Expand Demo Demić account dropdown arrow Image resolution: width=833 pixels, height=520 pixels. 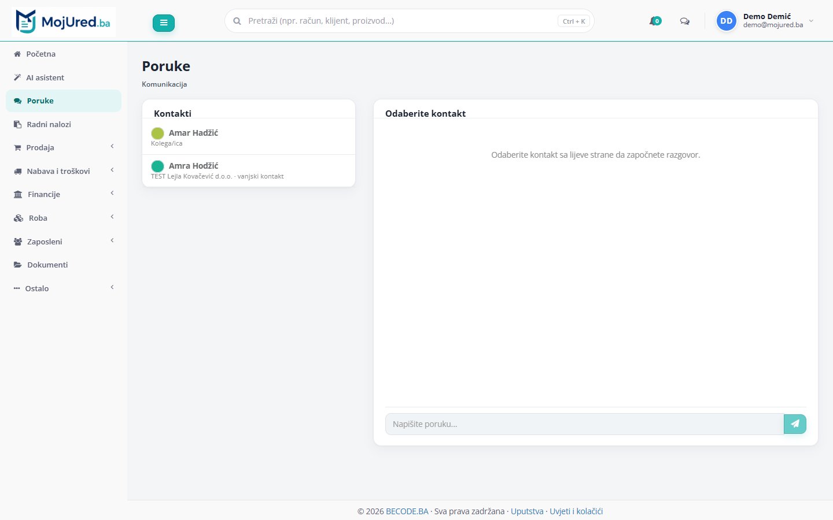click(x=811, y=21)
